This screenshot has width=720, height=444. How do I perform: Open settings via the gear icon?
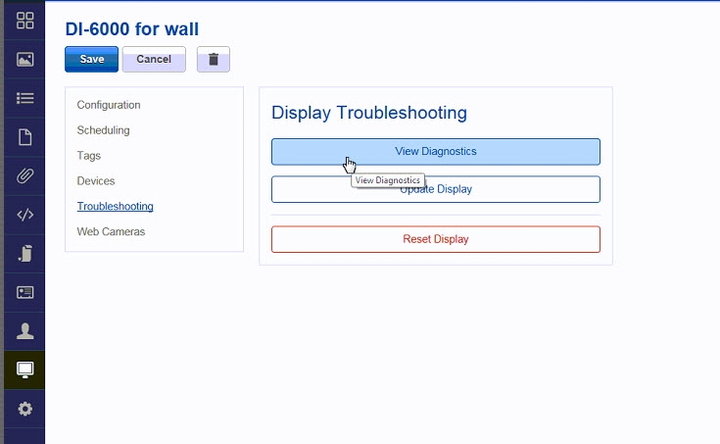point(25,409)
